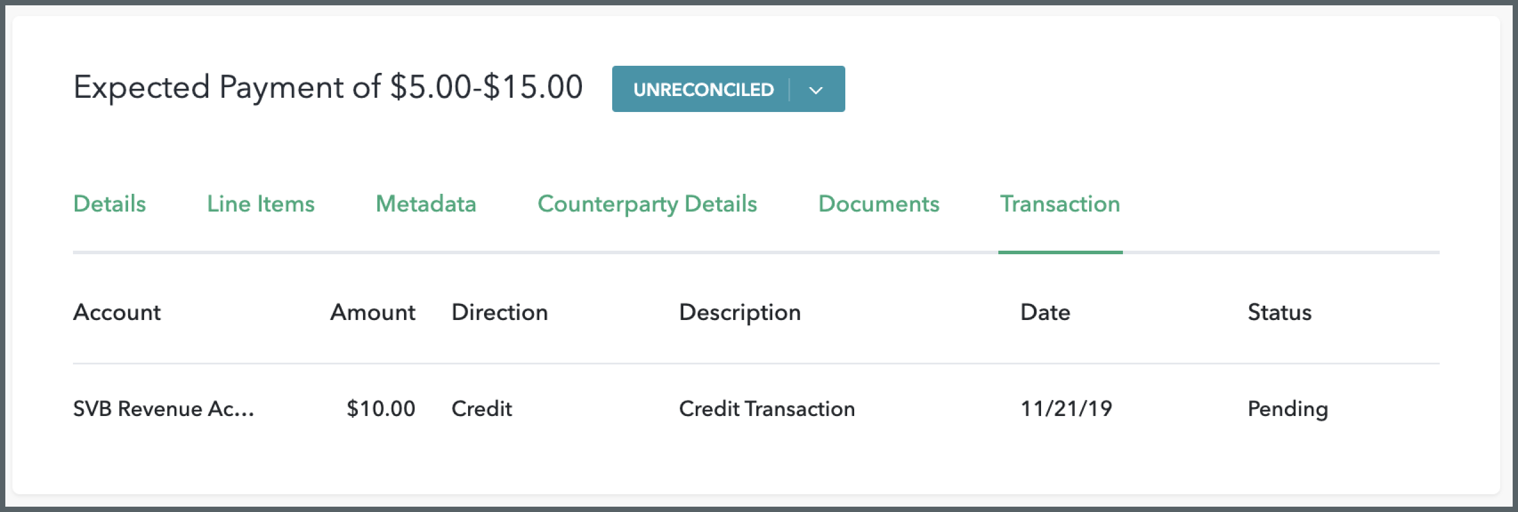
Task: Open the Line Items tab
Action: tap(260, 204)
